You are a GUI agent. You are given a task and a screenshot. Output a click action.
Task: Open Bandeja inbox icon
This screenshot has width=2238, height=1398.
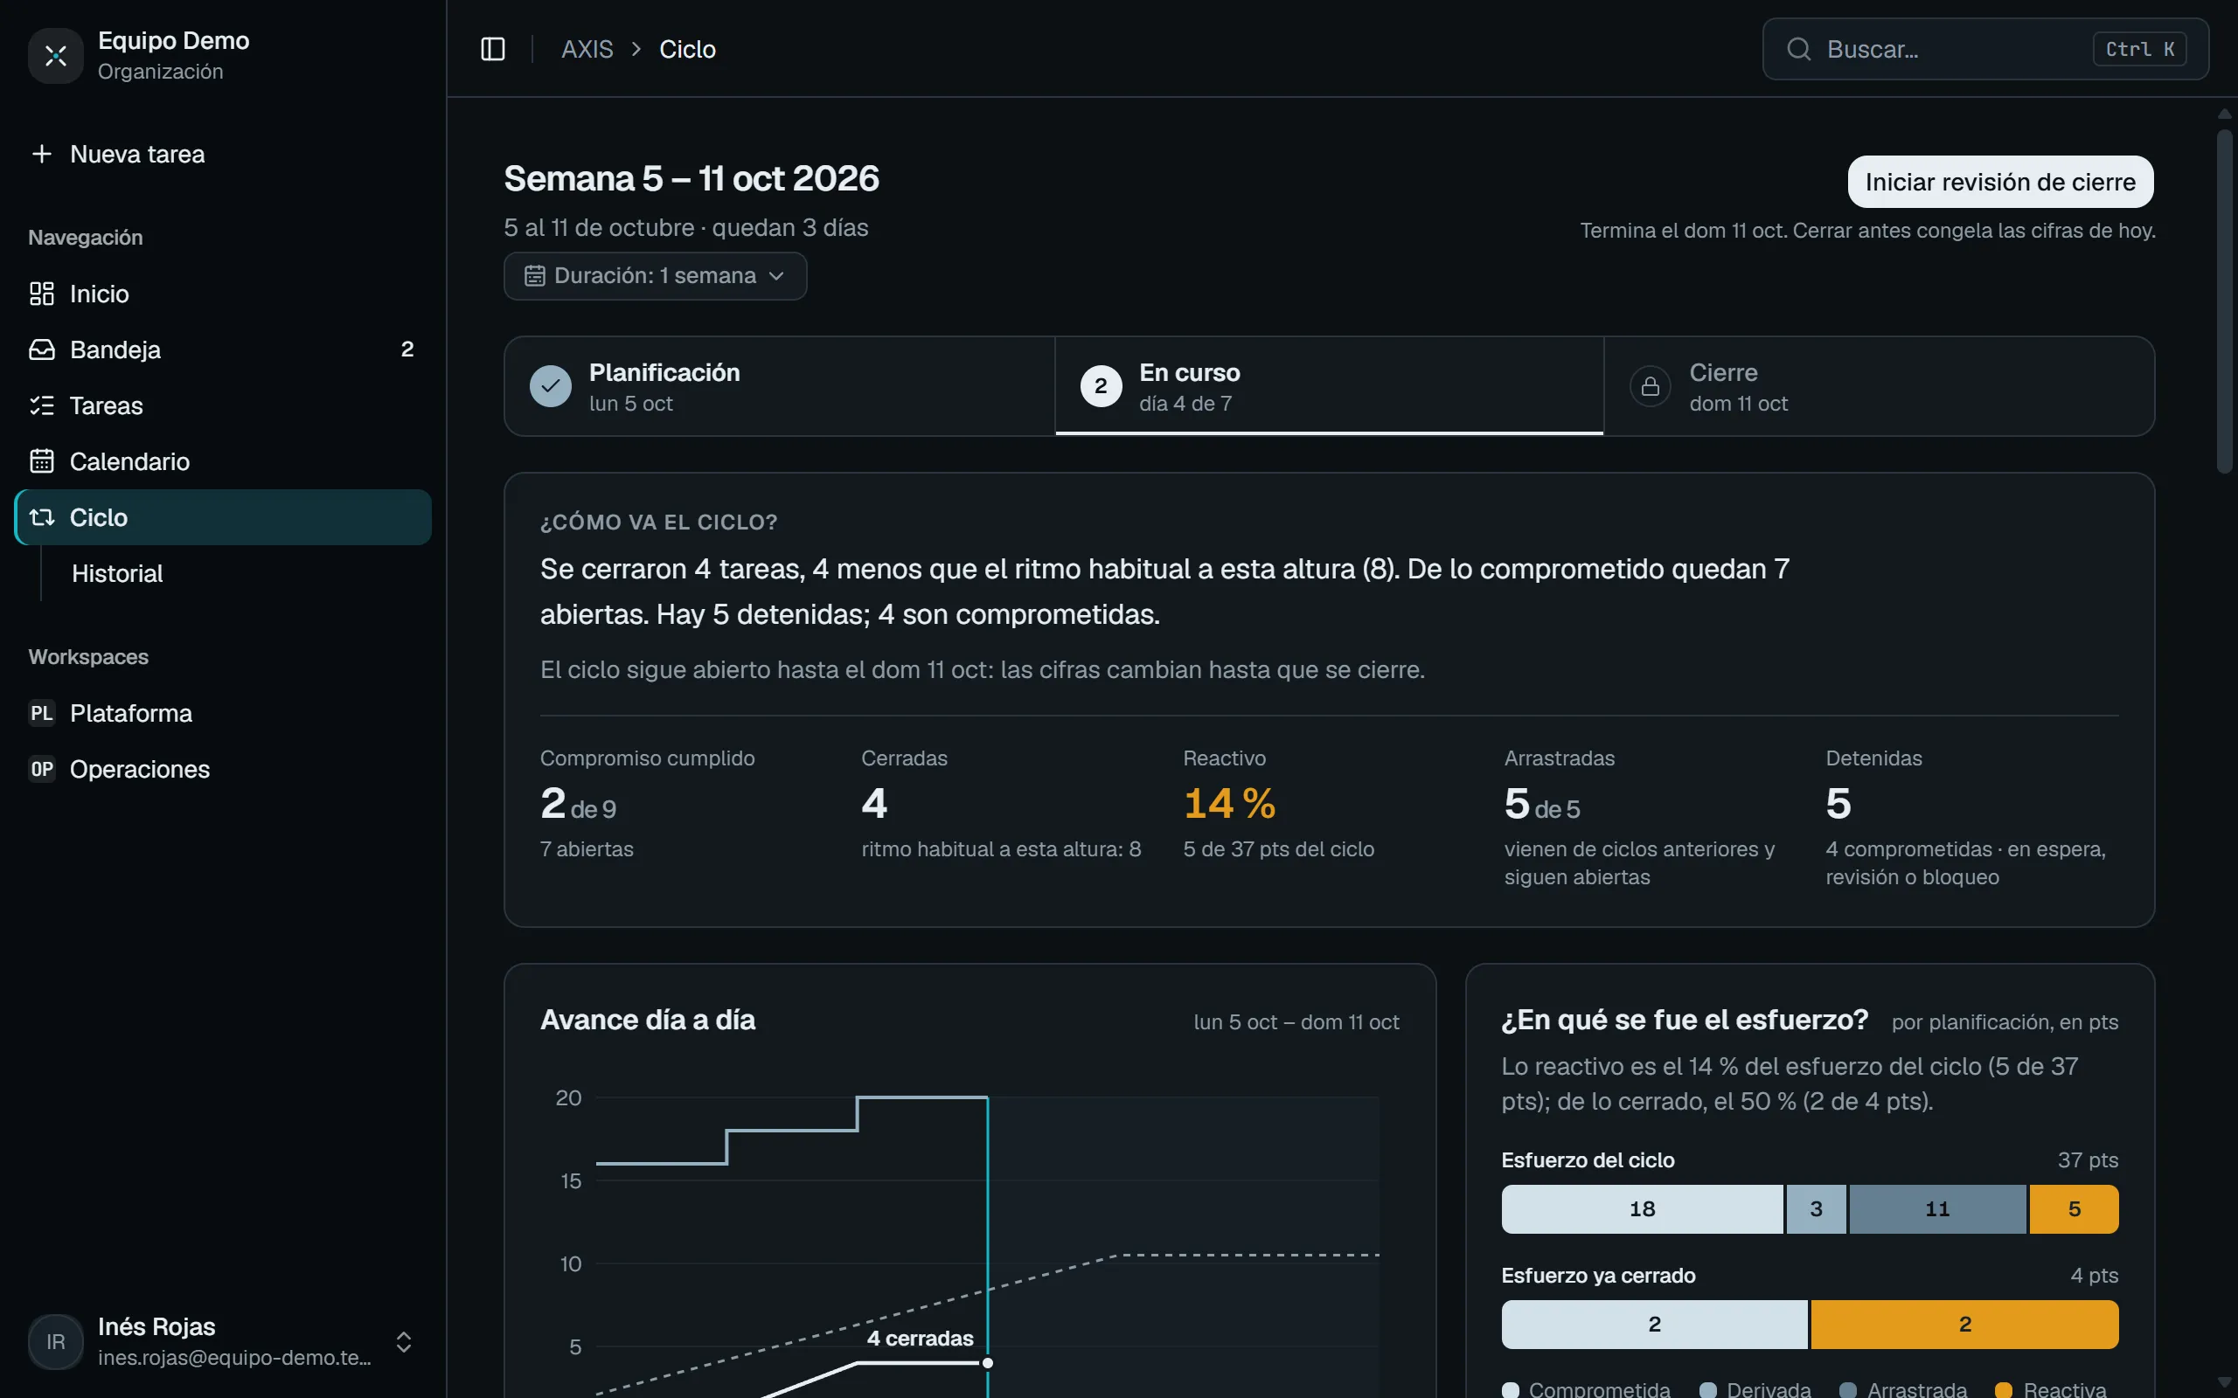coord(42,349)
